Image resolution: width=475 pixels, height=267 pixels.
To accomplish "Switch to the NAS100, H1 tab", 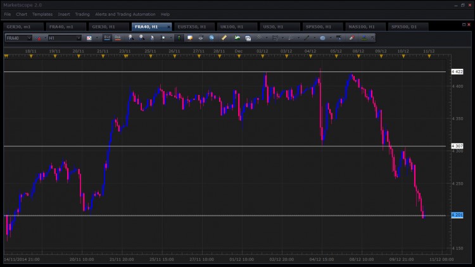I will (362, 27).
